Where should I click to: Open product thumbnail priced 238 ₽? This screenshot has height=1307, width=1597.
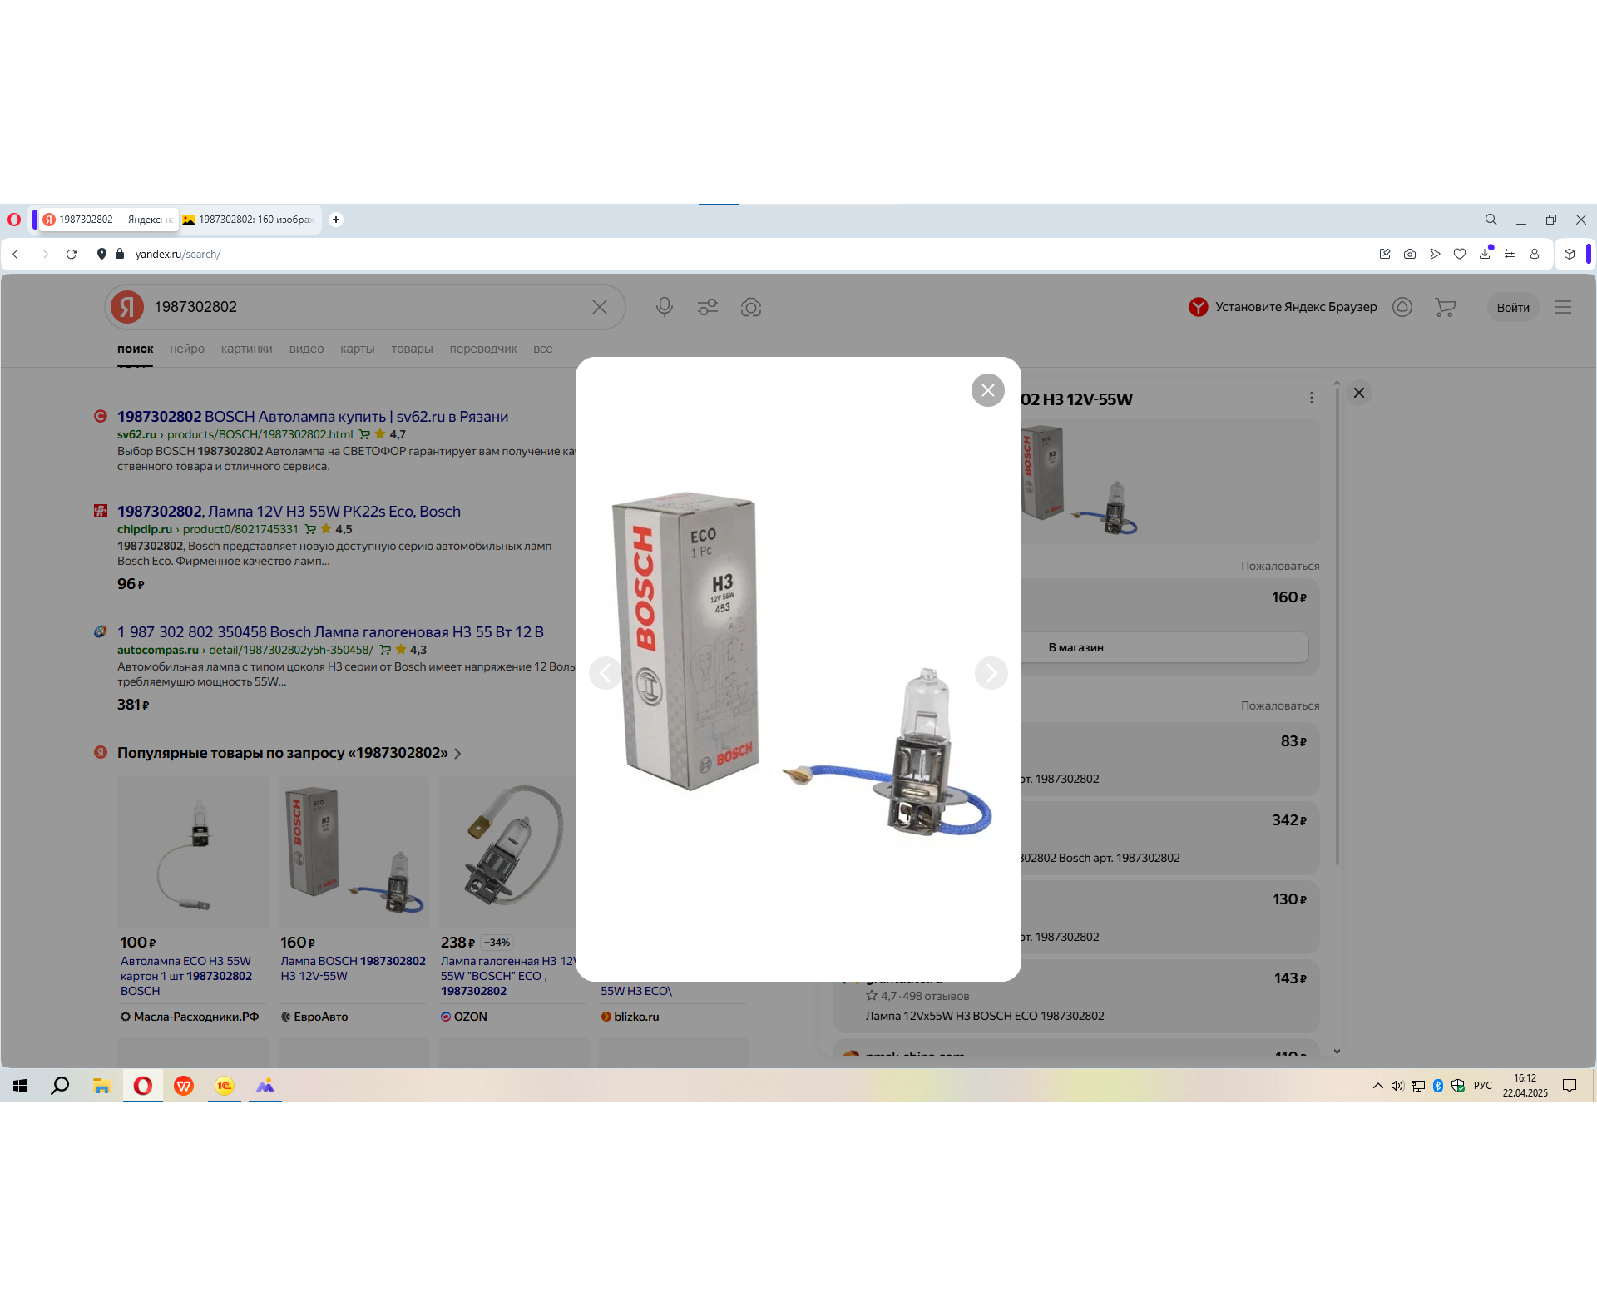point(507,852)
